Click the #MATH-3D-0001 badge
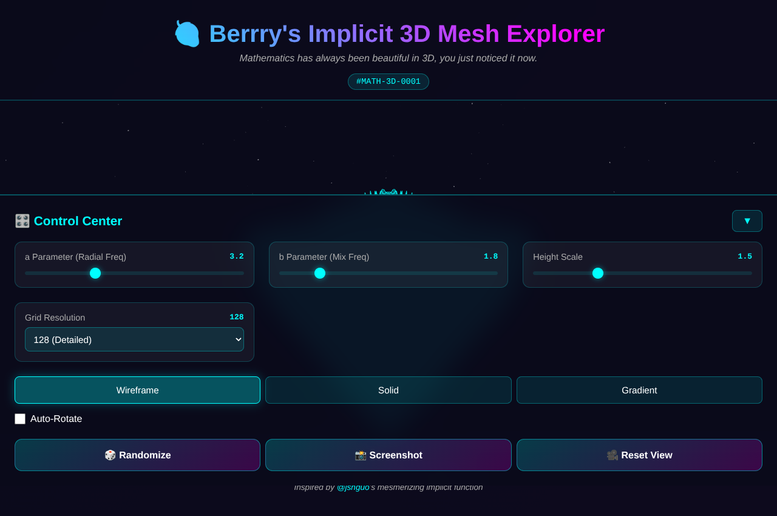 pos(388,81)
